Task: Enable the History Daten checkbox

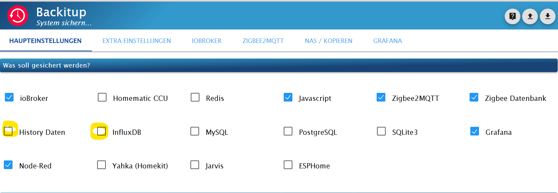Action: (8, 131)
